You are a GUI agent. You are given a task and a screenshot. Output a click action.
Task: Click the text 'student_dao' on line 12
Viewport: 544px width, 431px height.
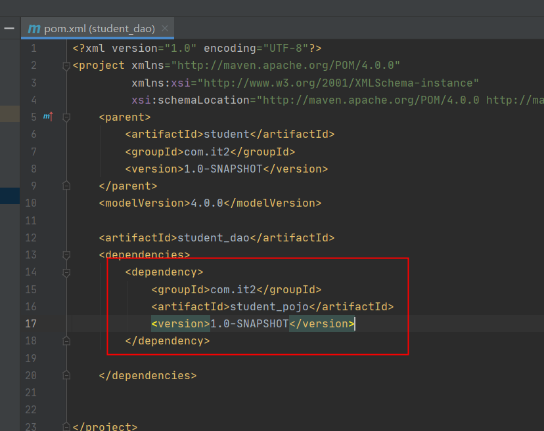[x=214, y=237]
